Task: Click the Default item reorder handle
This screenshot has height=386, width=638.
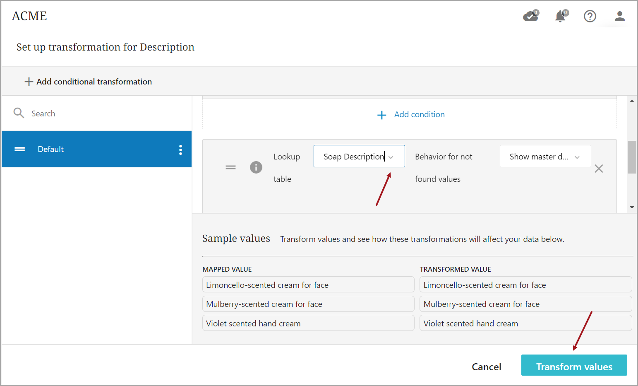Action: [x=20, y=150]
